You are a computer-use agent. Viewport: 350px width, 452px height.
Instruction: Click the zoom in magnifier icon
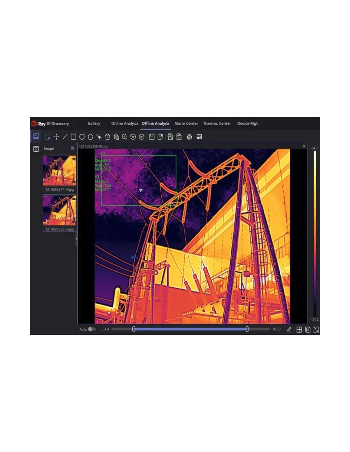click(x=124, y=137)
